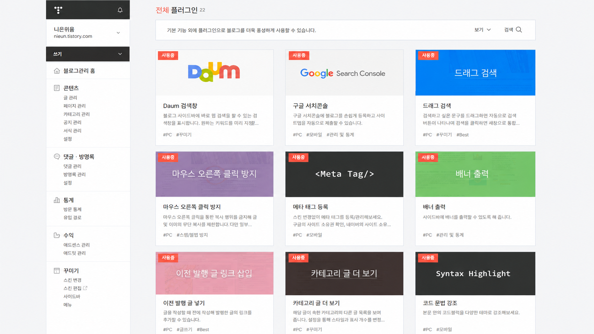Select 카테고리 관리
Screen dimensions: 594x334
77,114
